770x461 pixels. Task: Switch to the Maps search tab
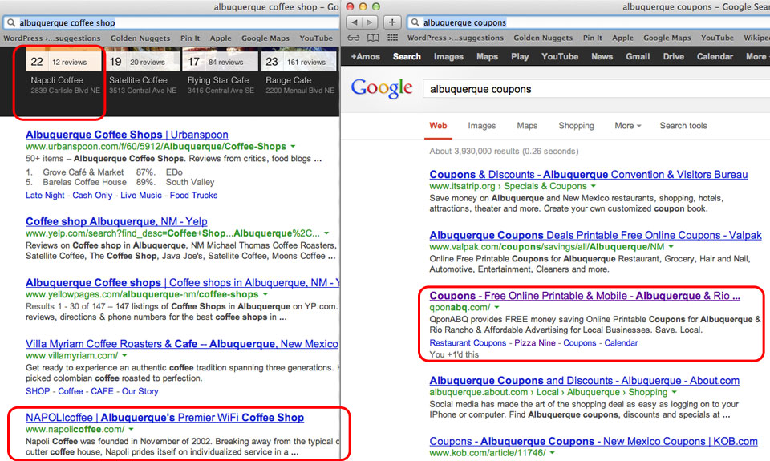click(x=527, y=126)
